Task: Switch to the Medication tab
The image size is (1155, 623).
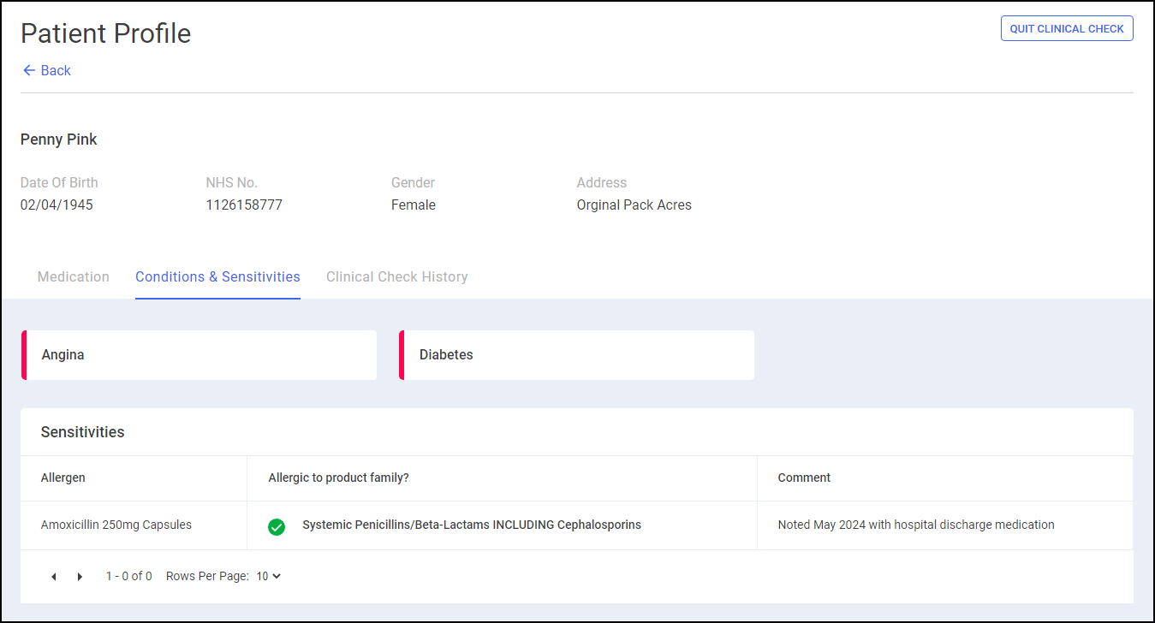Action: coord(74,276)
